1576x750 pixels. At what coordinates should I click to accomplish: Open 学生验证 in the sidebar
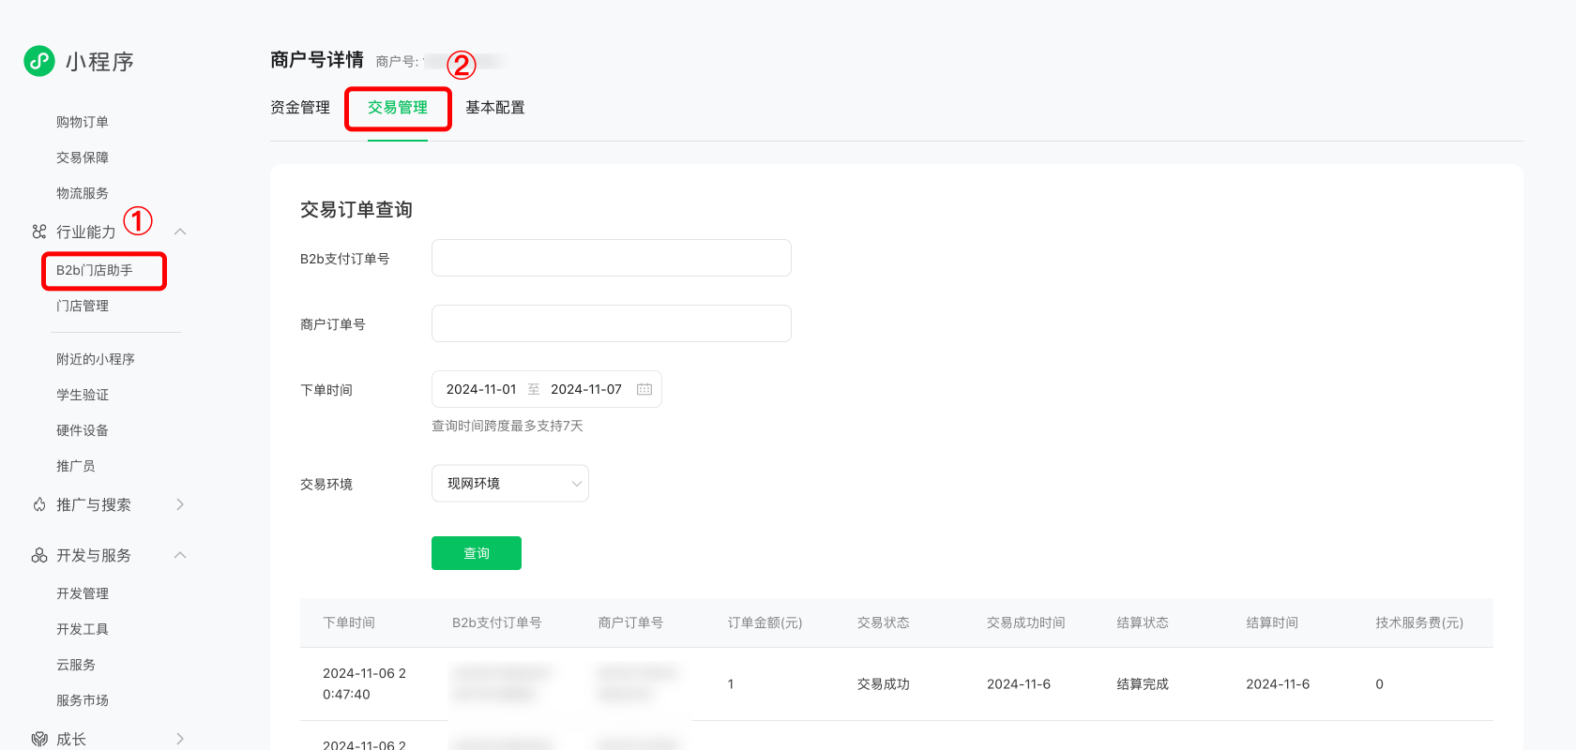pyautogui.click(x=83, y=395)
